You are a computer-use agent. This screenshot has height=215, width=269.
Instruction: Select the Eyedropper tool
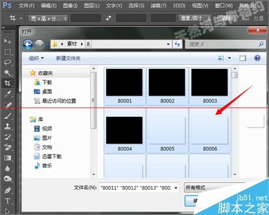click(8, 94)
